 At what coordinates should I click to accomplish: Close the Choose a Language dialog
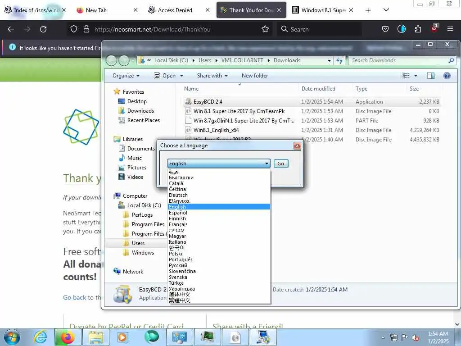[297, 146]
